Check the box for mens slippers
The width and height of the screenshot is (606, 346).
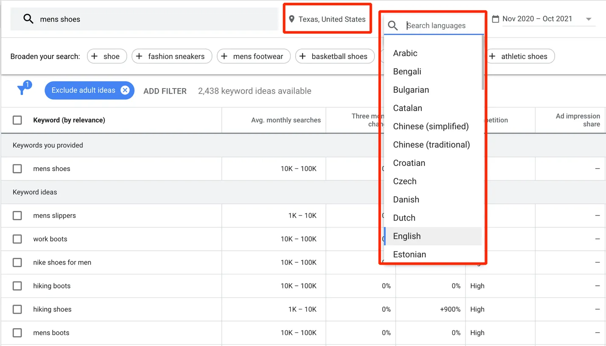coord(17,216)
